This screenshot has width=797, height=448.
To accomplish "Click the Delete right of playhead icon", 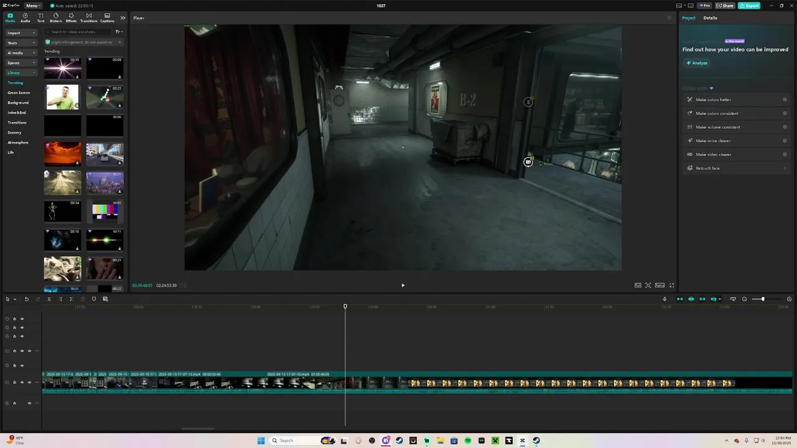I will [72, 299].
